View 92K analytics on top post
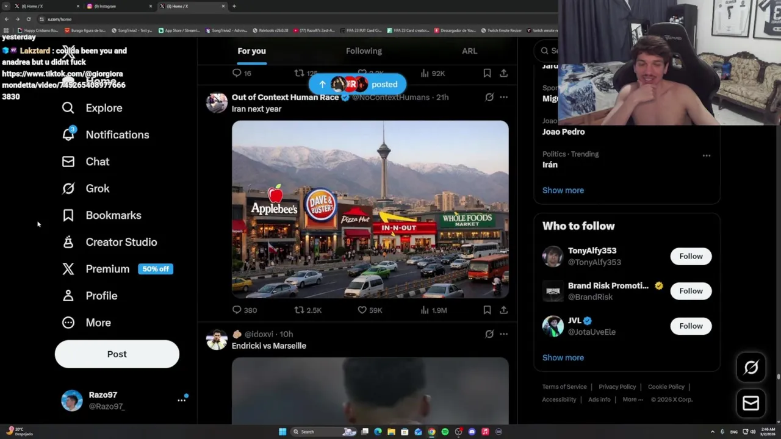 433,73
